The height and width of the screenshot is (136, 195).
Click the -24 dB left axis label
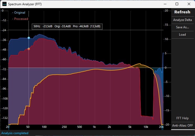click(4, 30)
